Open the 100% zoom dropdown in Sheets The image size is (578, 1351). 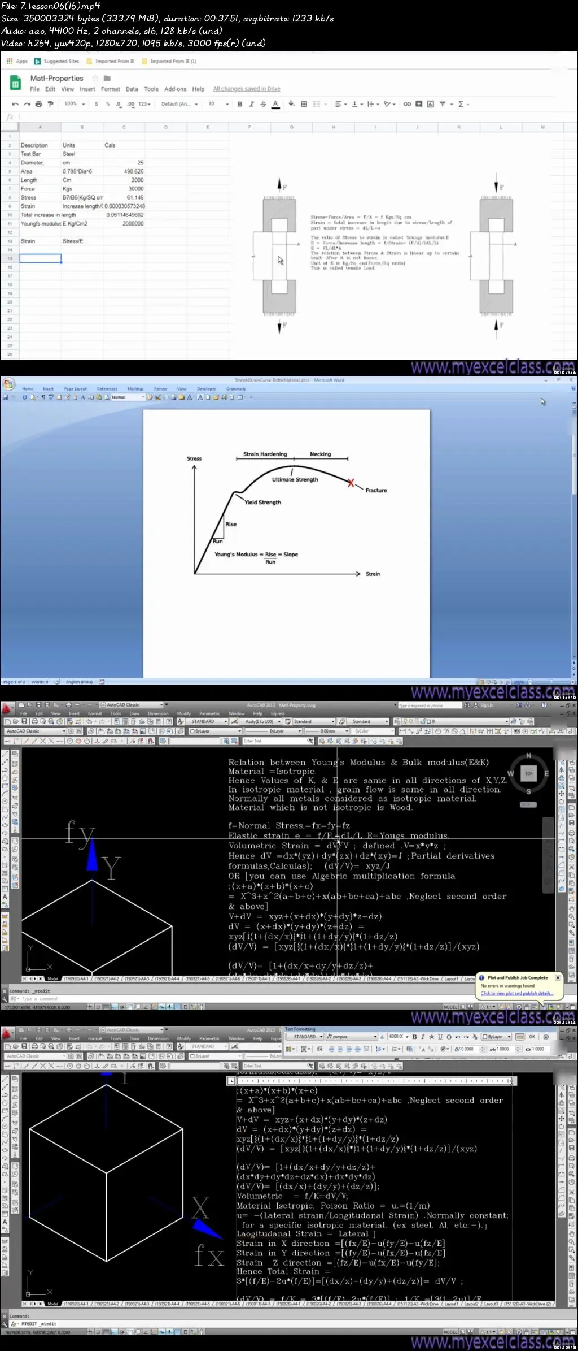(x=75, y=104)
